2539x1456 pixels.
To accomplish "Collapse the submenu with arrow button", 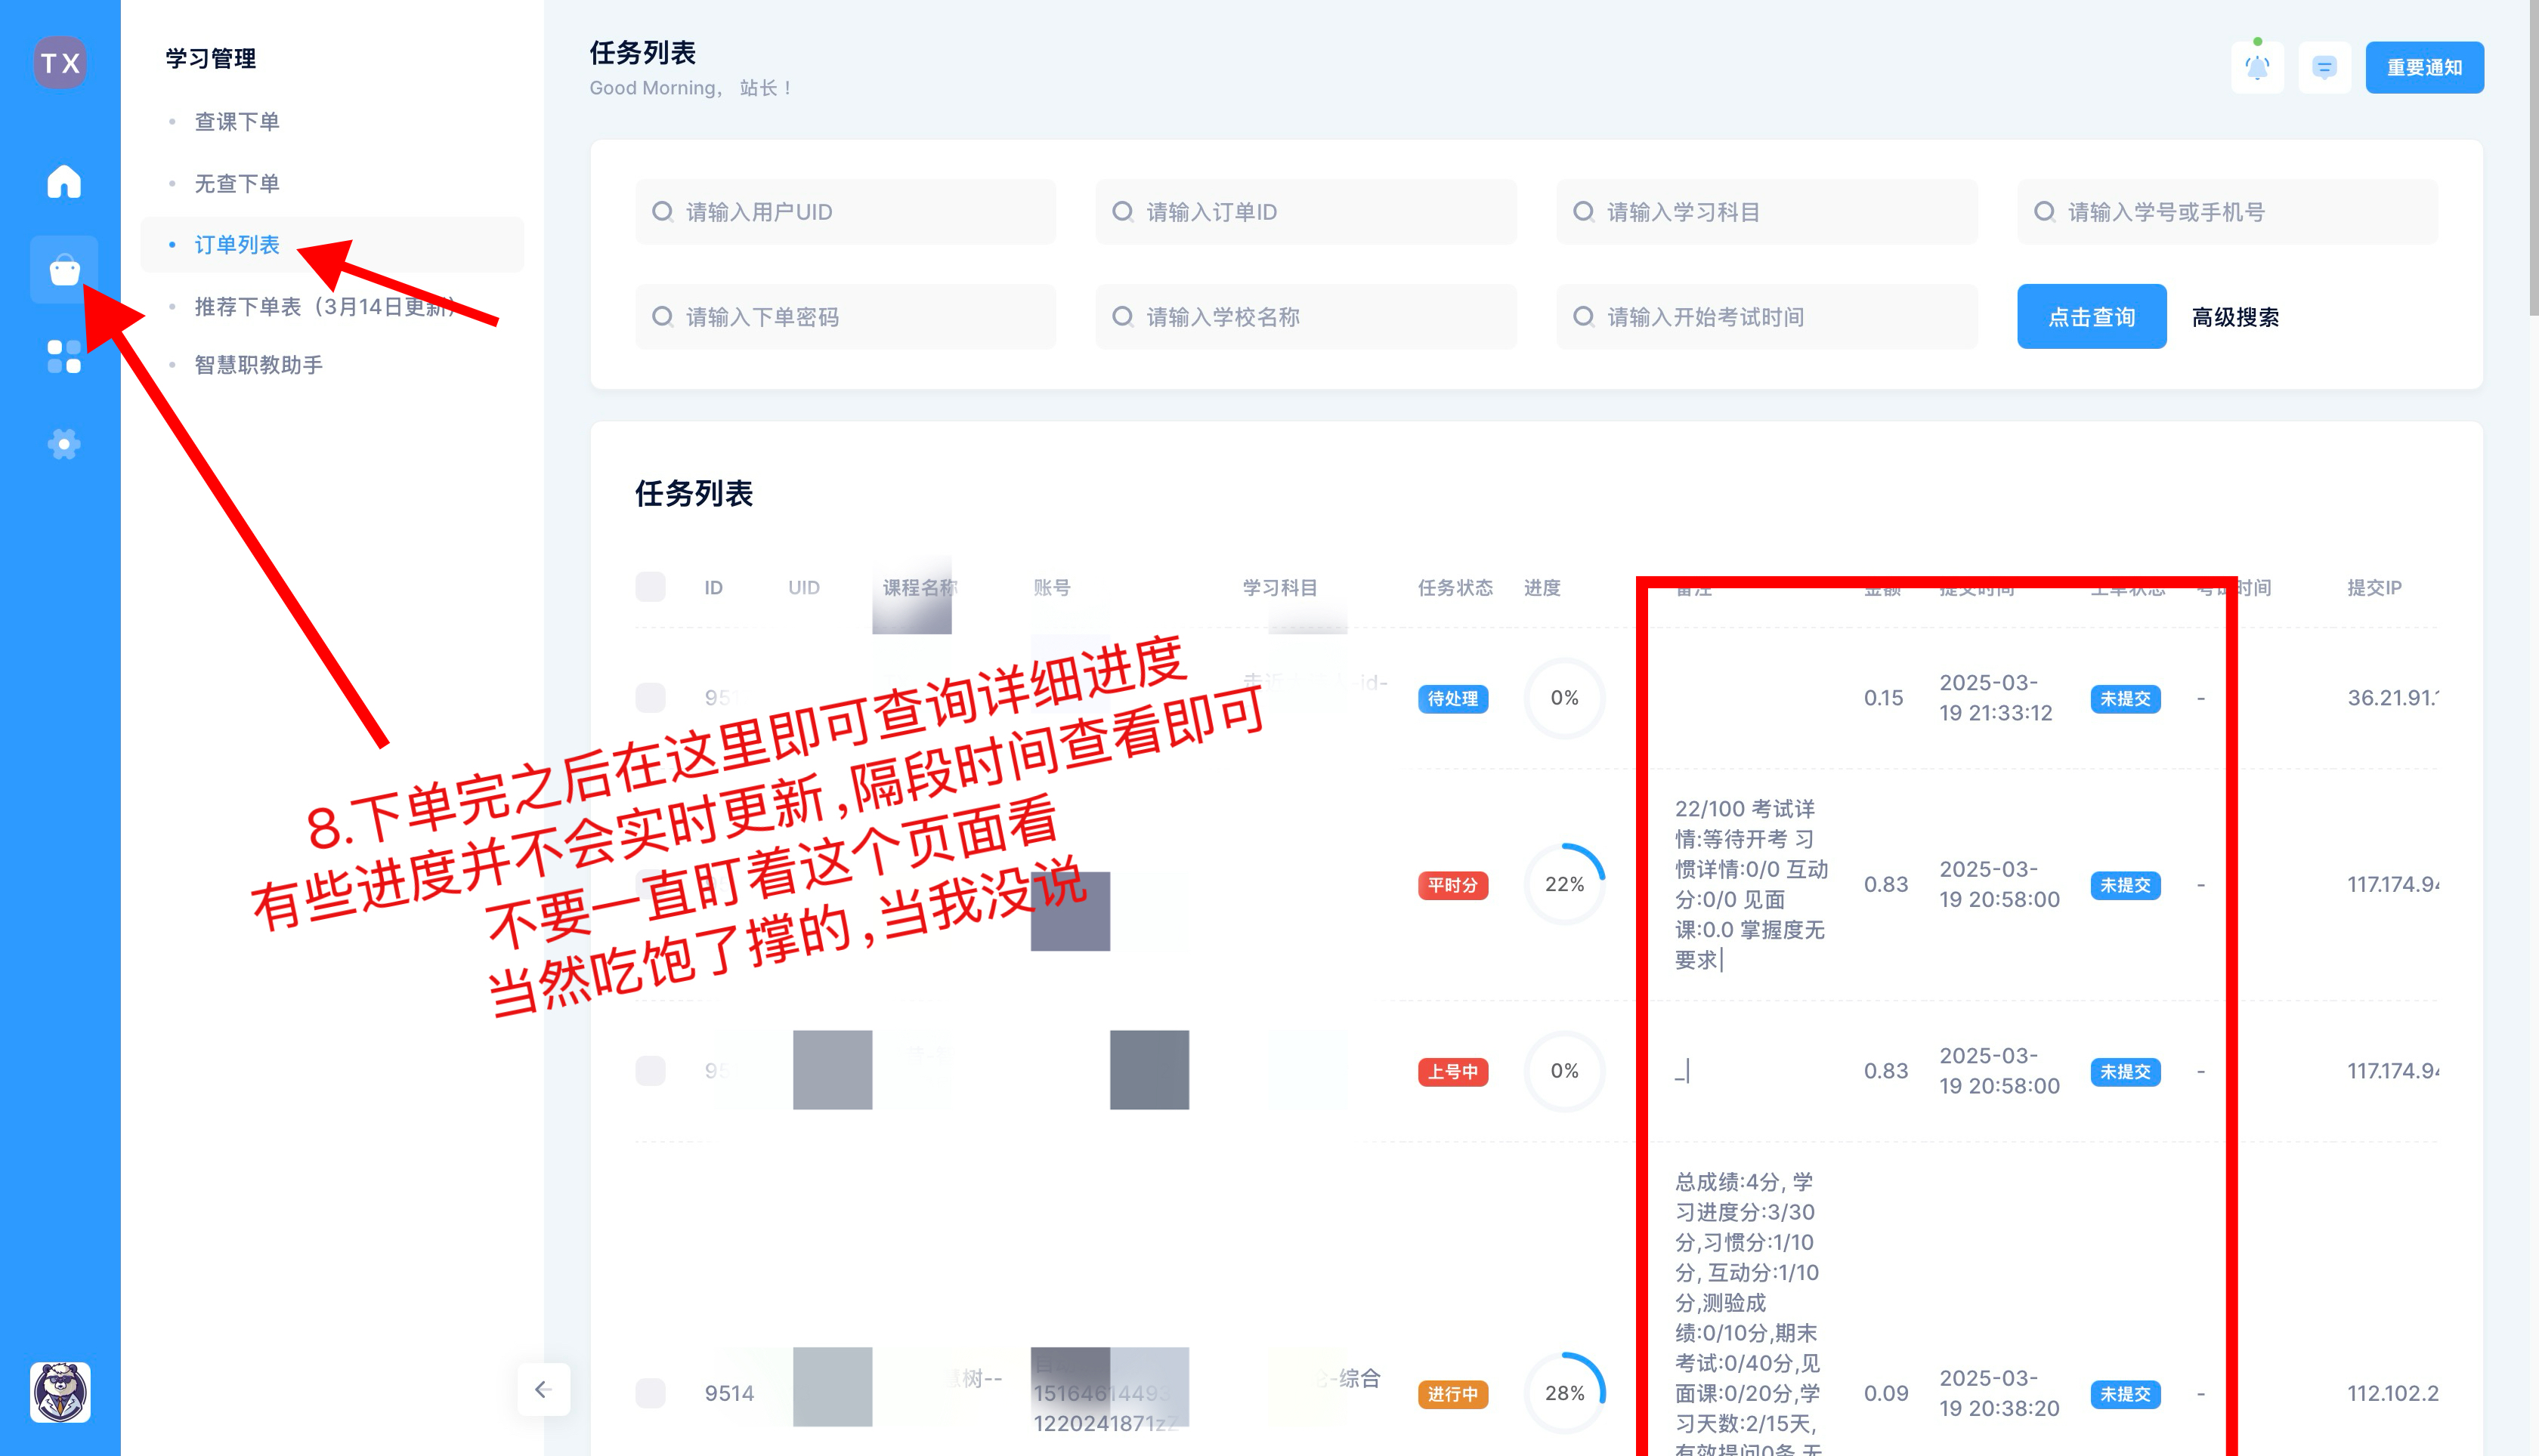I will point(543,1389).
